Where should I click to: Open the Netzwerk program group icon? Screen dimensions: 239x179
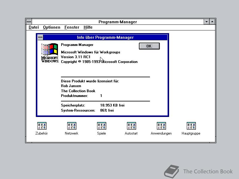coord(72,126)
